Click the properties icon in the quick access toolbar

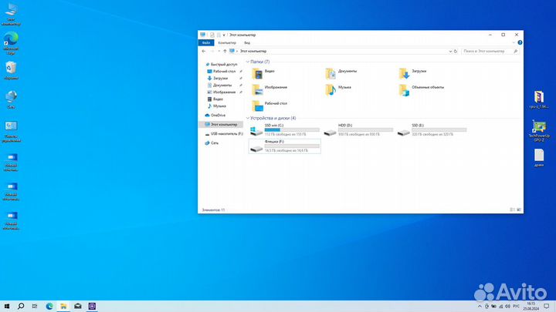pos(212,35)
